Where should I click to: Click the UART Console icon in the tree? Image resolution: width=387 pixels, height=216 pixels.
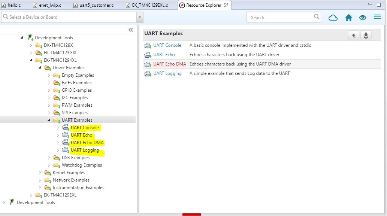(66, 128)
